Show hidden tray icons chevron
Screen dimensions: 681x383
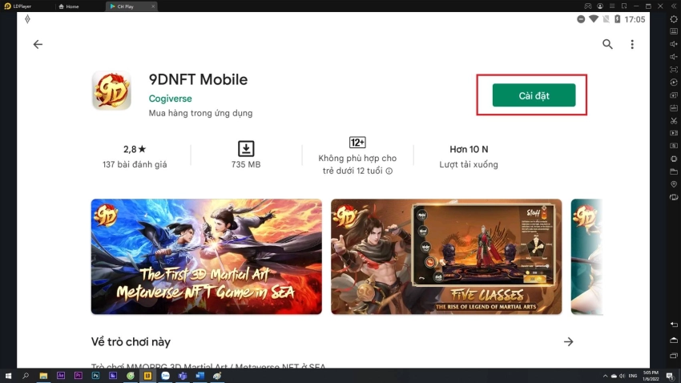coord(605,376)
